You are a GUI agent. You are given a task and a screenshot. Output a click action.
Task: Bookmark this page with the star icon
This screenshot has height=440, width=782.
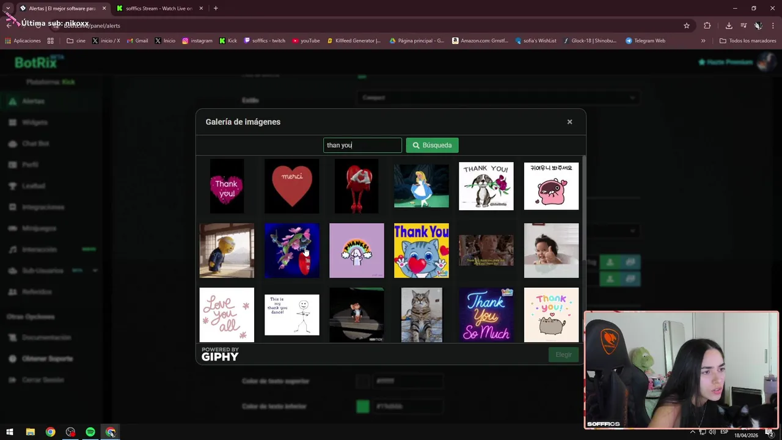pos(687,26)
